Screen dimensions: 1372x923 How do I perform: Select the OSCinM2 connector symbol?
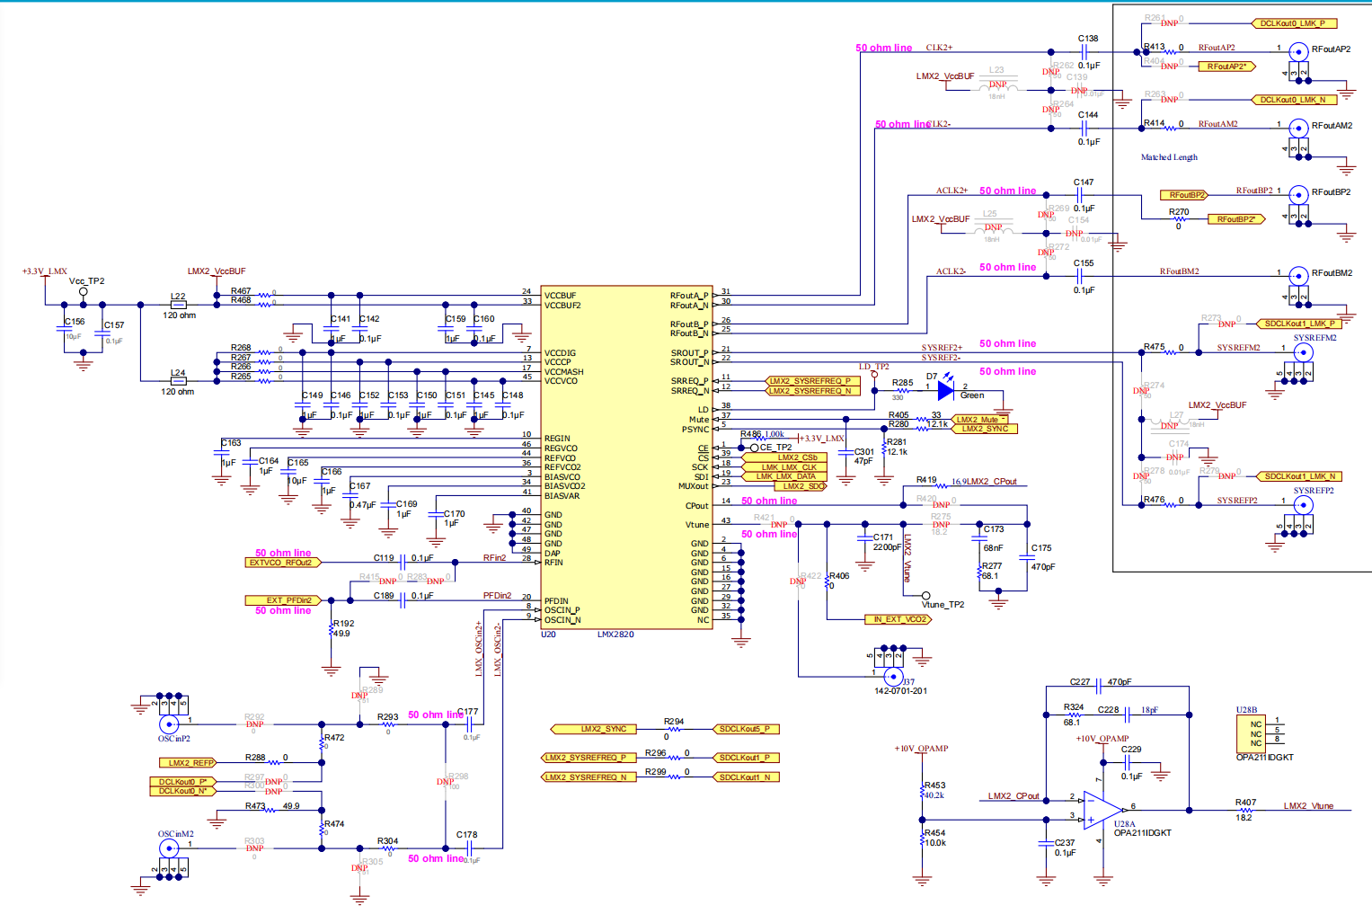click(168, 848)
